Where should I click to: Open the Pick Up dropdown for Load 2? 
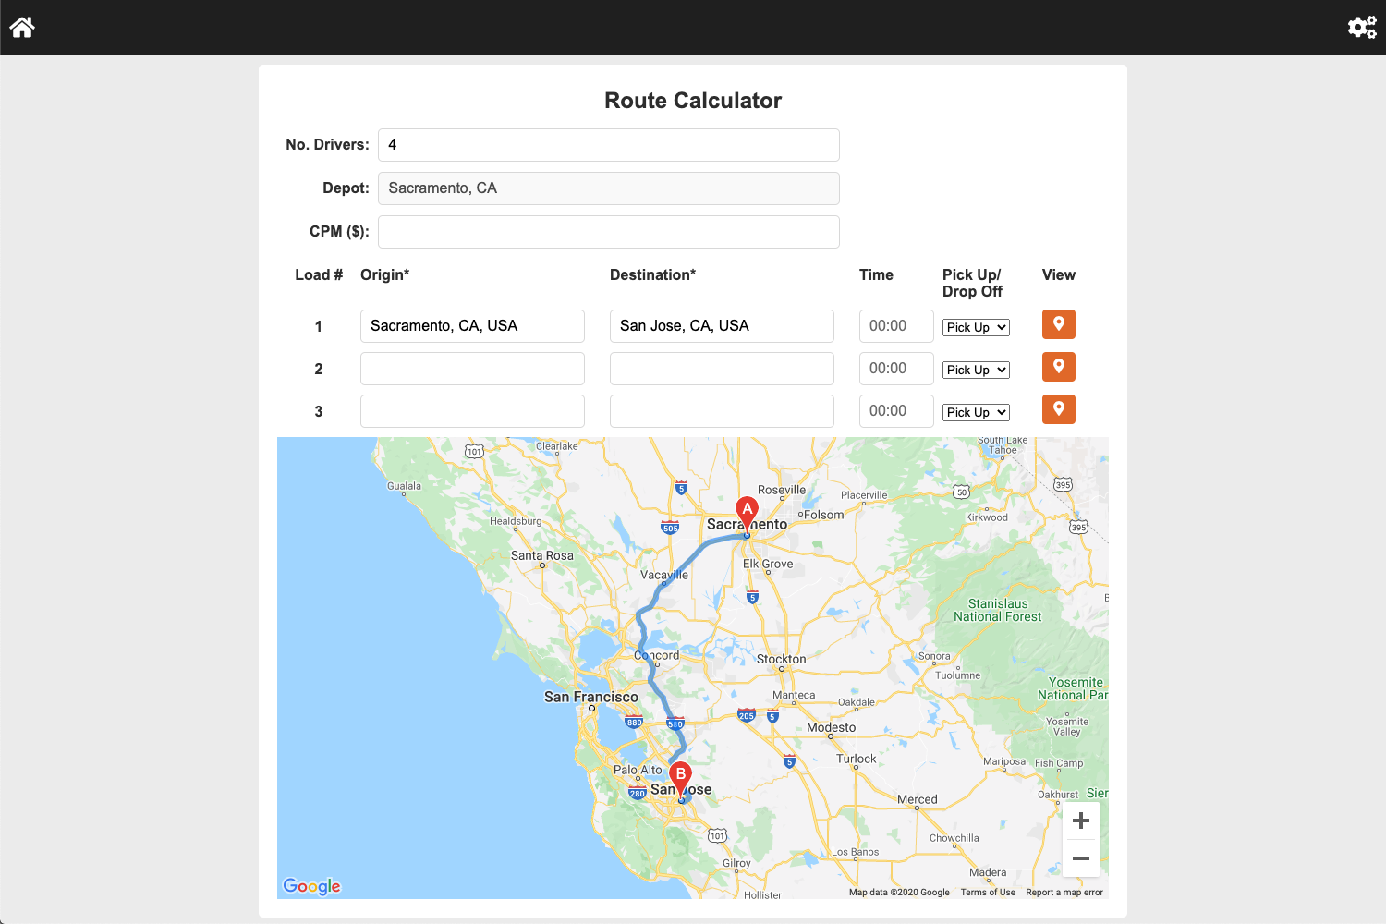976,370
